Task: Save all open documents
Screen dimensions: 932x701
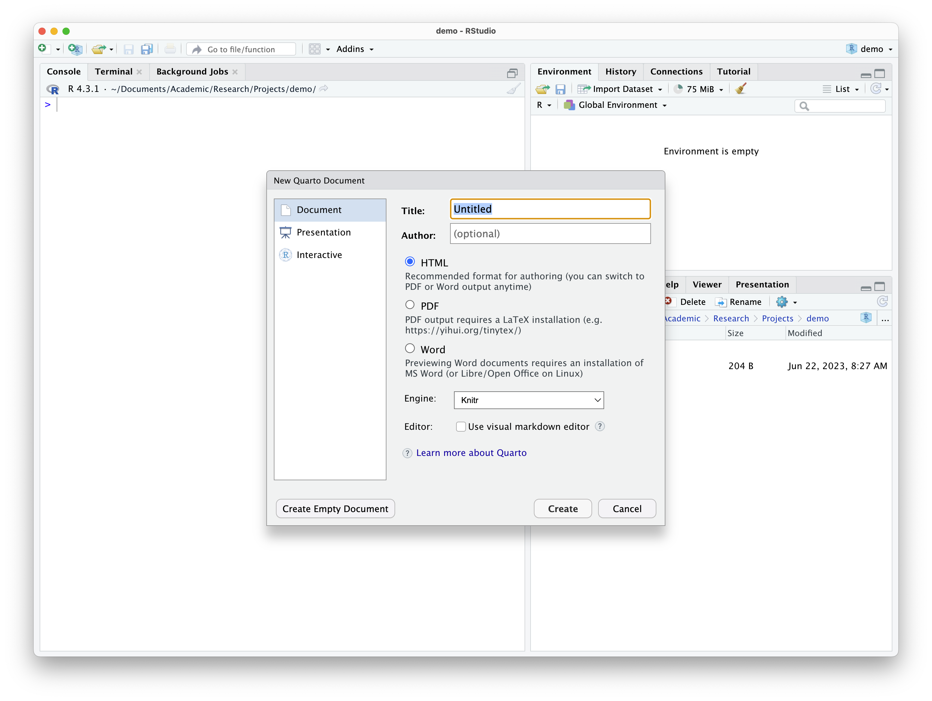Action: pos(147,49)
